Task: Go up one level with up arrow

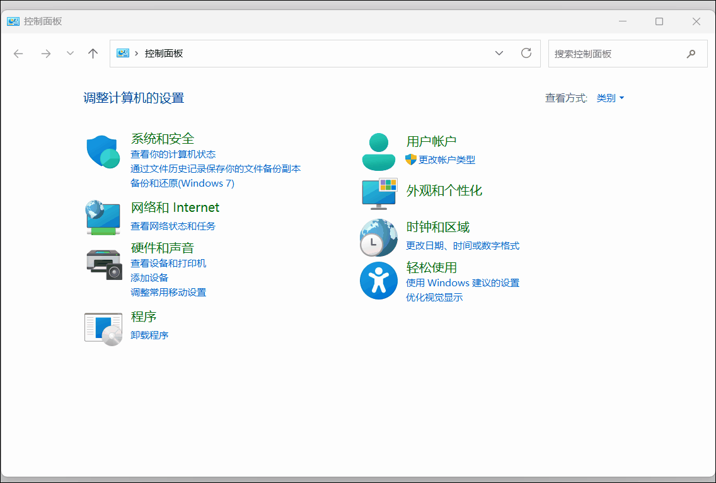Action: click(x=93, y=54)
